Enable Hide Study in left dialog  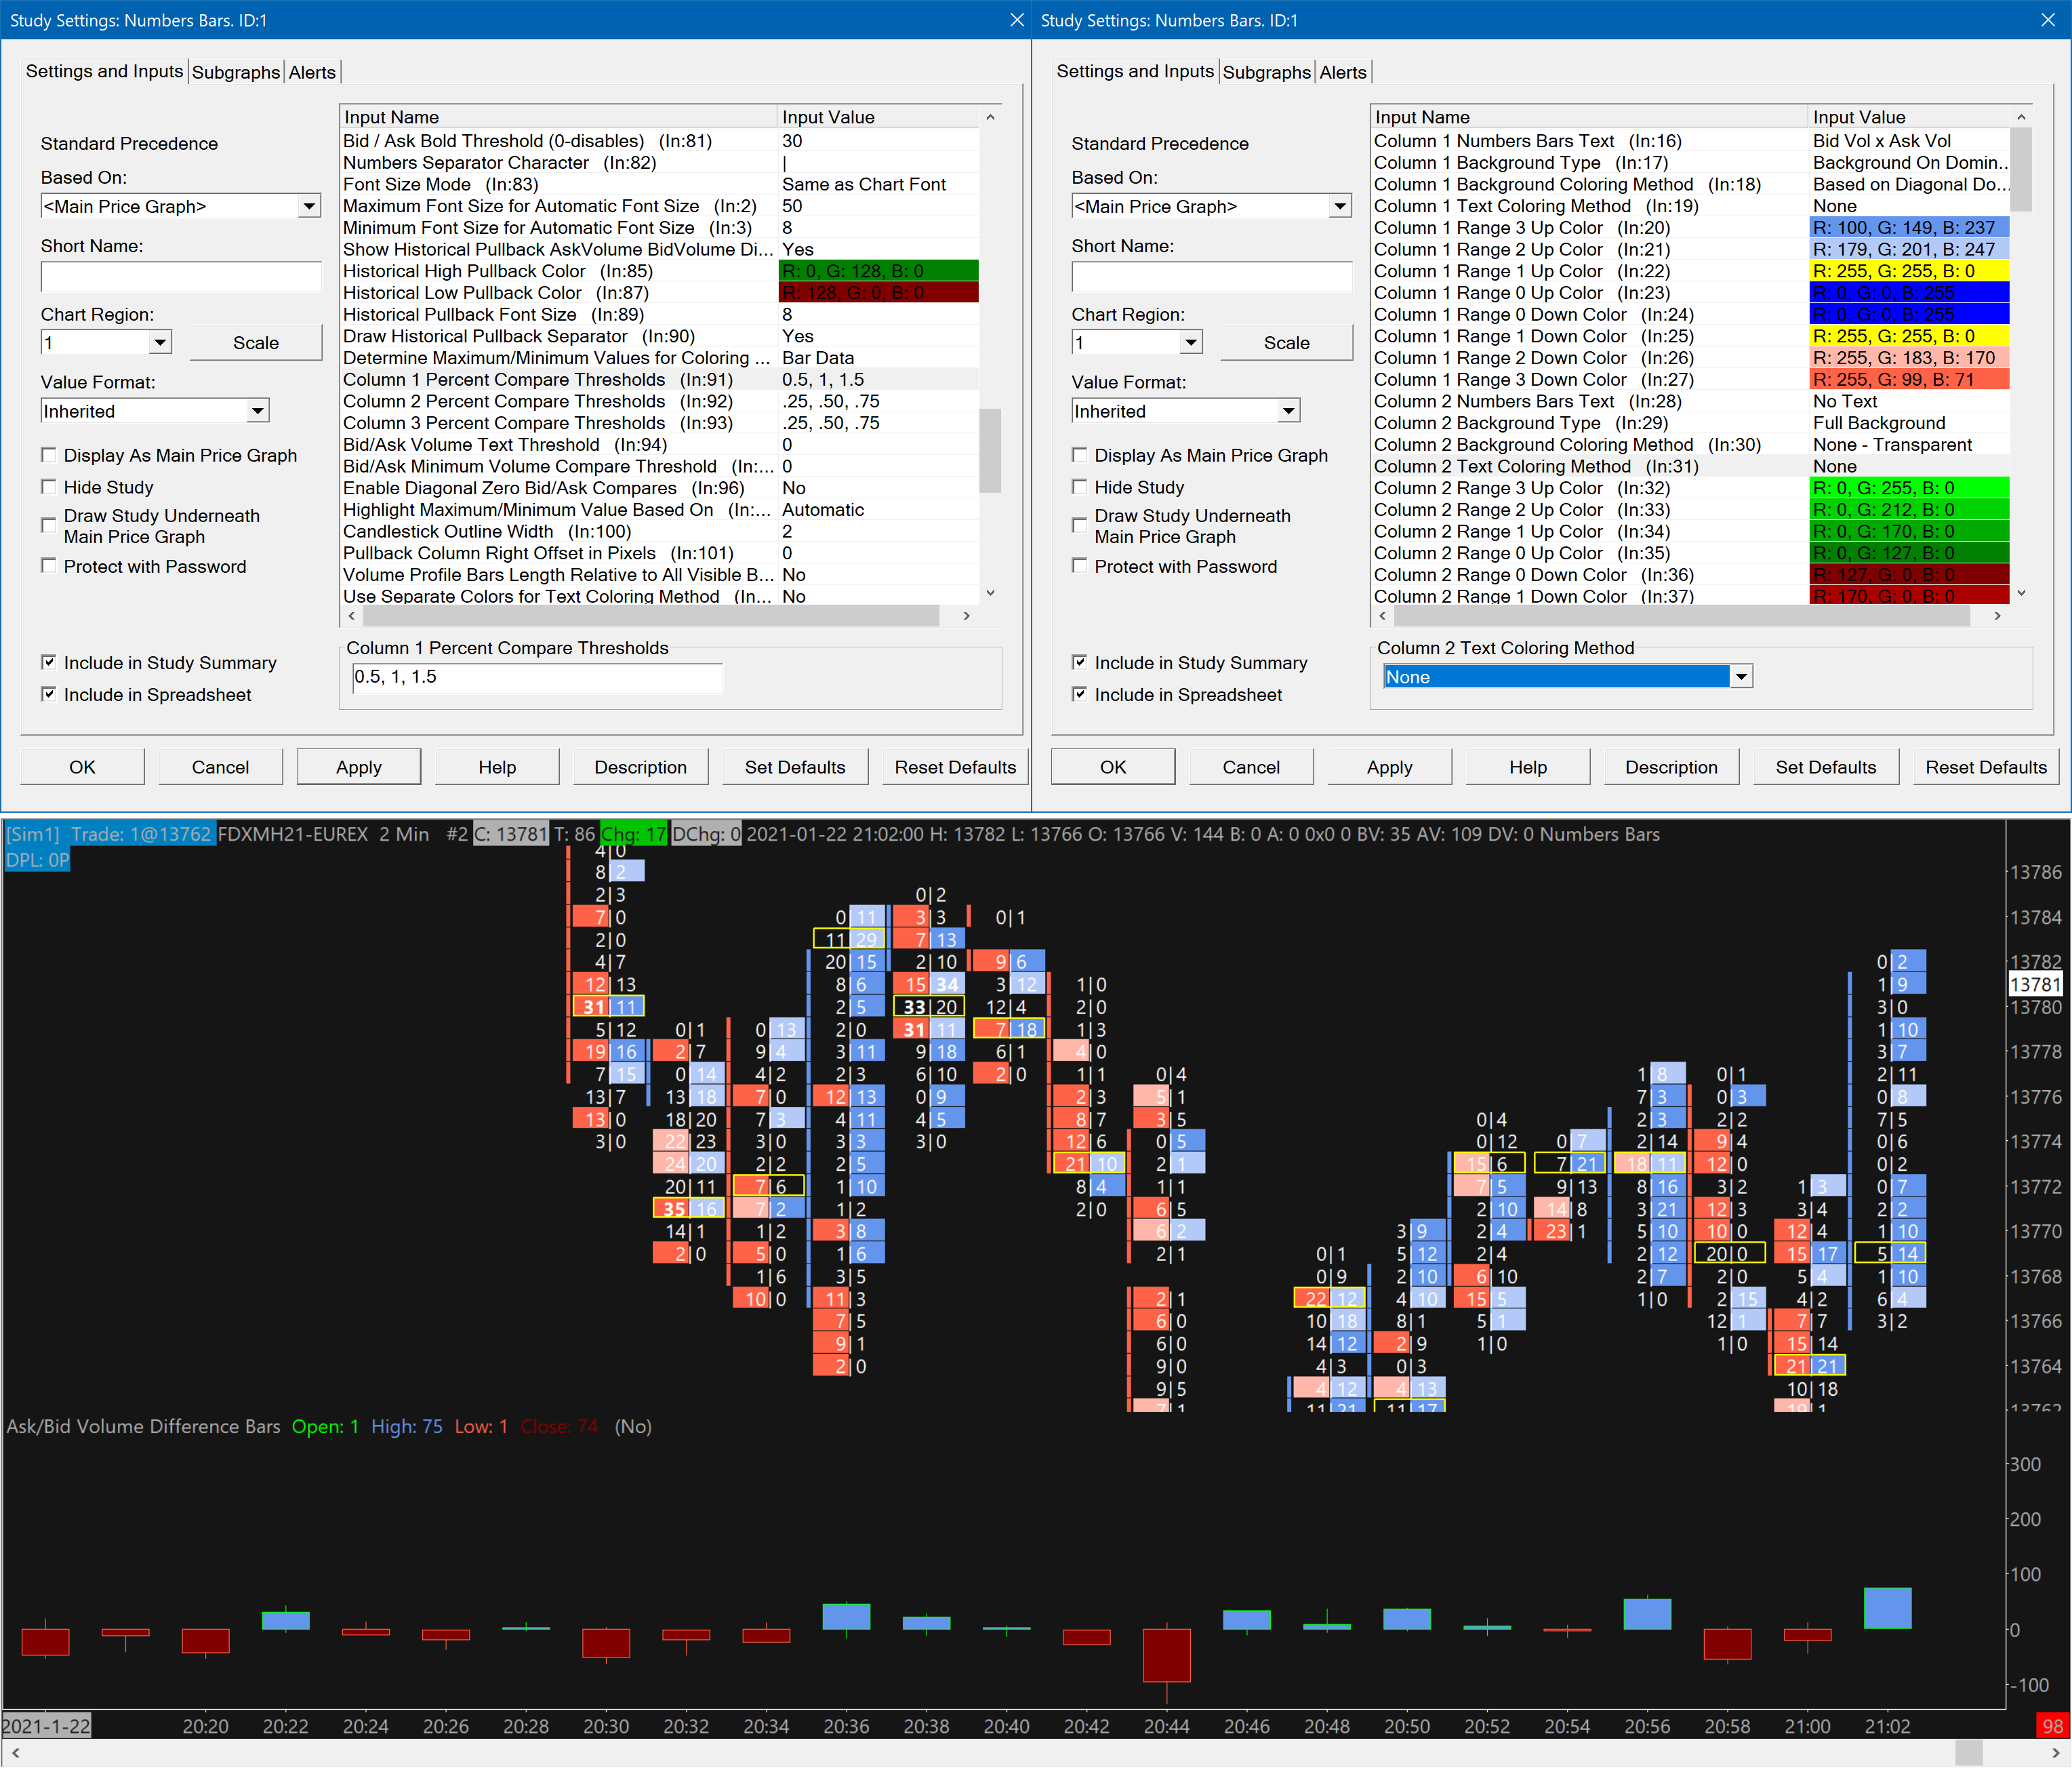pos(48,487)
